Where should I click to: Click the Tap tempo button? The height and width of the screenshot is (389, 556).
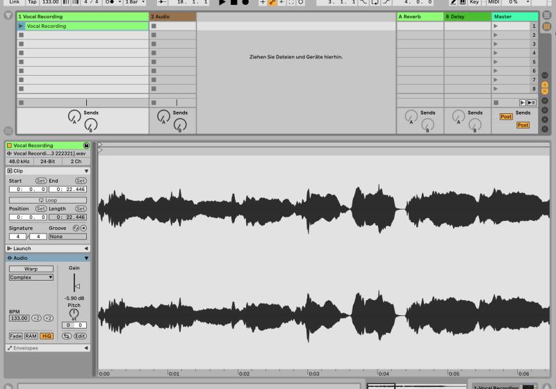click(32, 2)
